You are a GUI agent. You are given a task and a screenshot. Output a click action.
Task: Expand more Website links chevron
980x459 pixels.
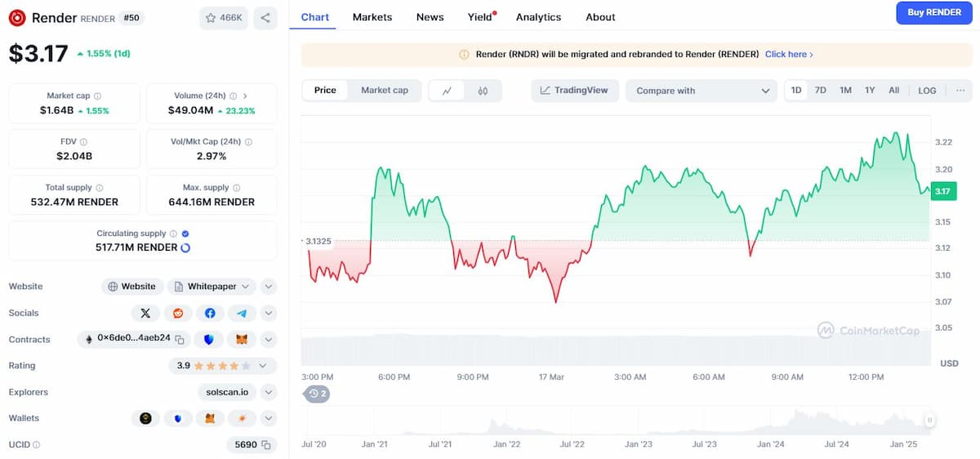(x=269, y=287)
